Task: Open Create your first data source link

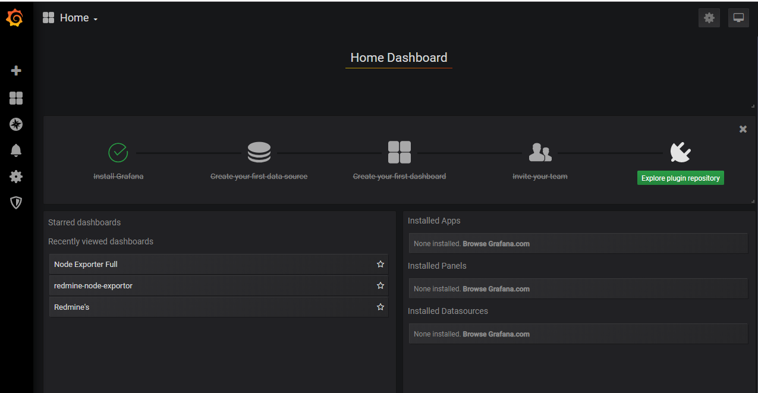Action: point(259,177)
